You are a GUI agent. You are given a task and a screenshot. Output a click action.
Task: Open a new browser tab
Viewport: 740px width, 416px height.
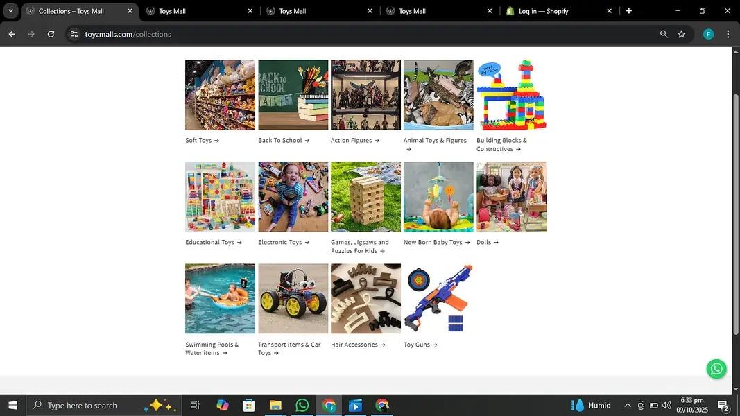tap(629, 11)
